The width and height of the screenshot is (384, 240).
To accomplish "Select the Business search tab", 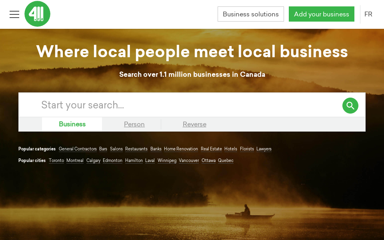I will click(x=72, y=124).
